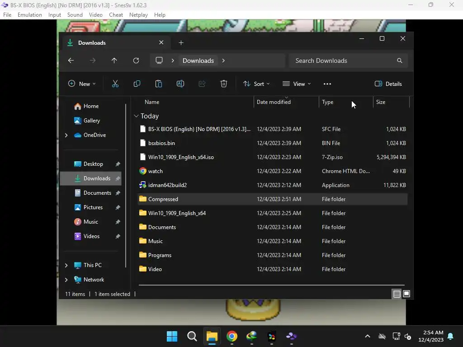The height and width of the screenshot is (347, 463).
Task: Go up one folder level
Action: click(x=114, y=61)
